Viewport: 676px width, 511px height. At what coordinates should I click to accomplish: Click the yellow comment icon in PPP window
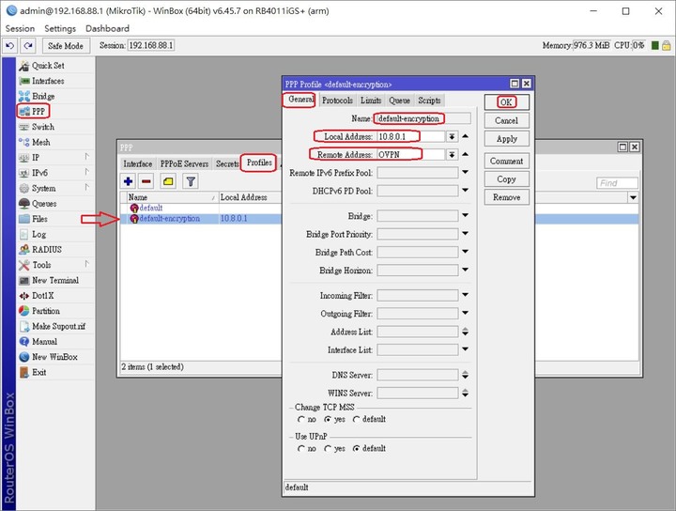(168, 181)
